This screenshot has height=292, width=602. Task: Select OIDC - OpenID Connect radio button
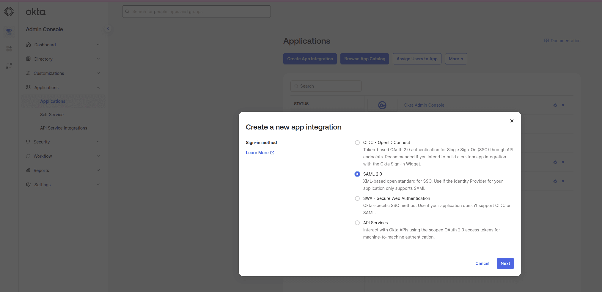(357, 143)
